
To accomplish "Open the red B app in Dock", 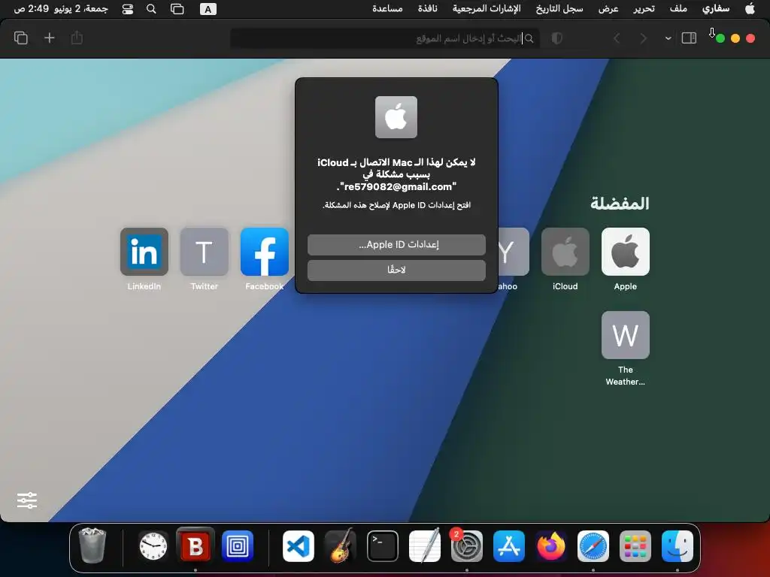I will pos(196,546).
